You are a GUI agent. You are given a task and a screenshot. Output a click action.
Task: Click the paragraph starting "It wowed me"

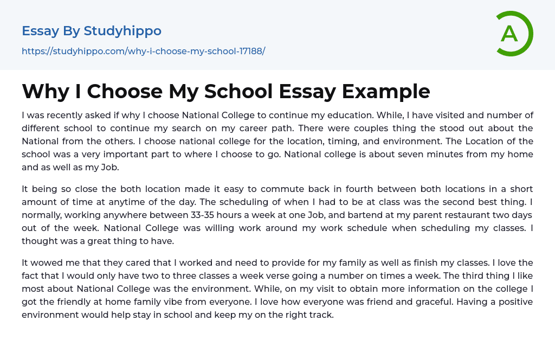(x=277, y=288)
